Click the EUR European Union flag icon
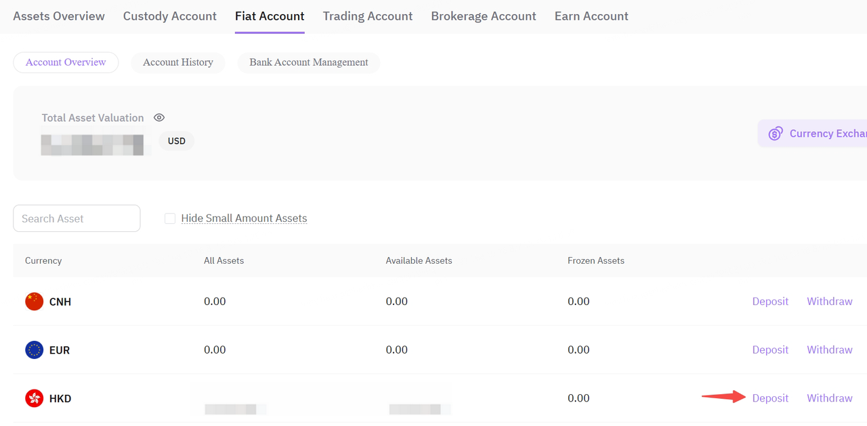 click(34, 350)
